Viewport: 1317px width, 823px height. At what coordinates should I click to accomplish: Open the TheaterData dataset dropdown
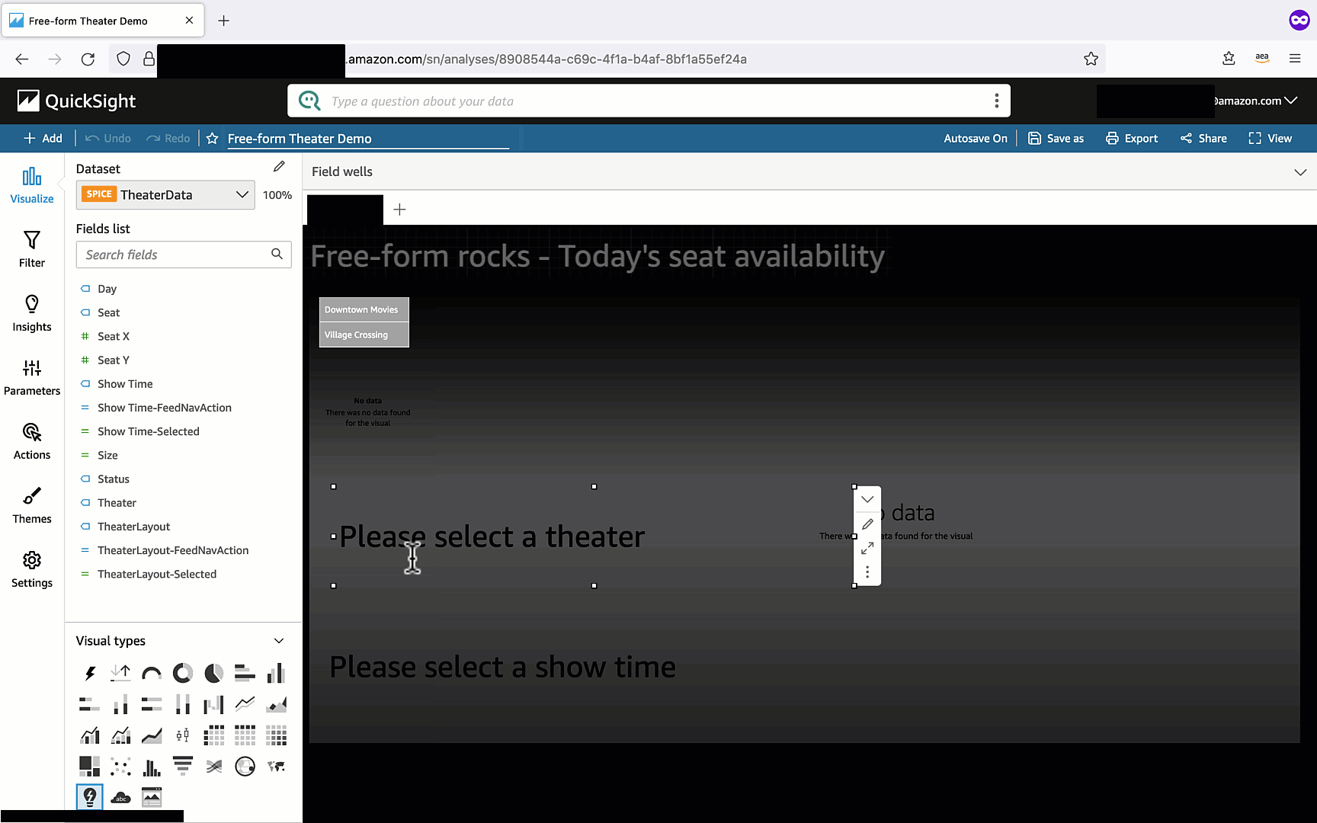coord(165,194)
